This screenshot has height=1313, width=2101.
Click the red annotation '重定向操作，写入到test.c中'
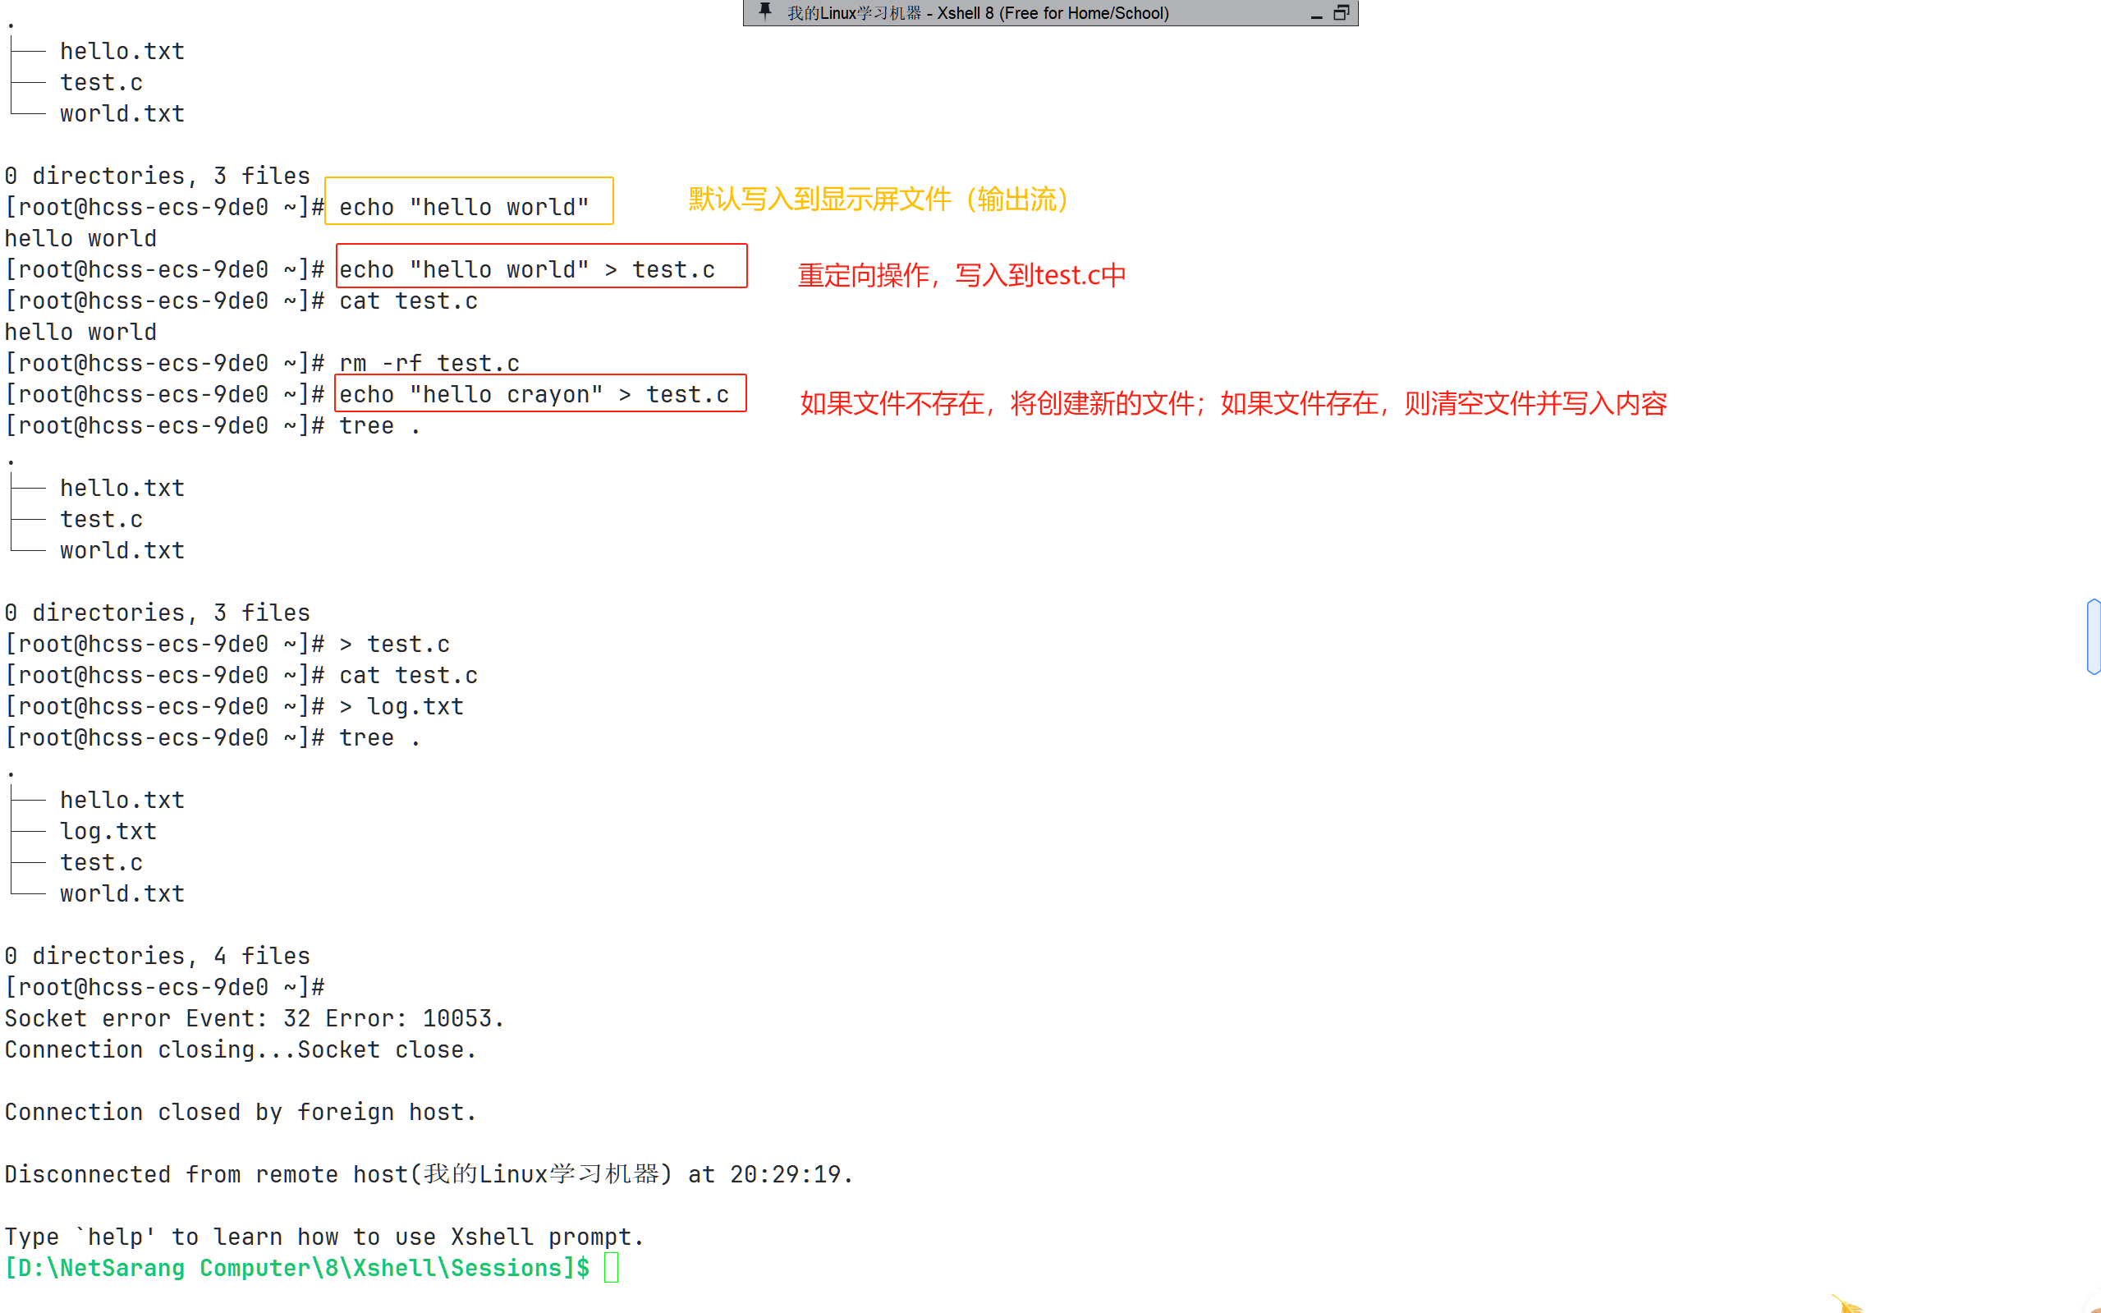962,275
